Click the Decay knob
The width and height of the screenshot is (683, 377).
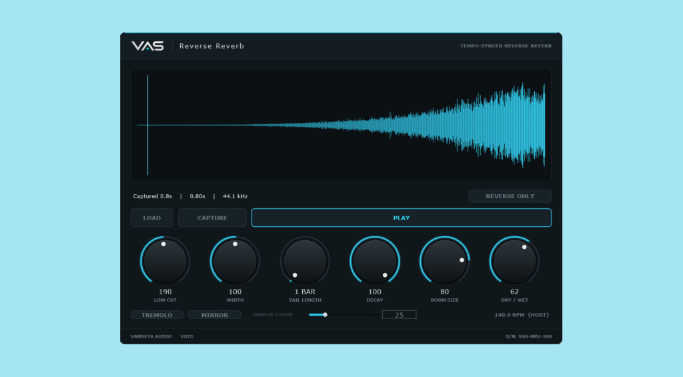pos(375,261)
